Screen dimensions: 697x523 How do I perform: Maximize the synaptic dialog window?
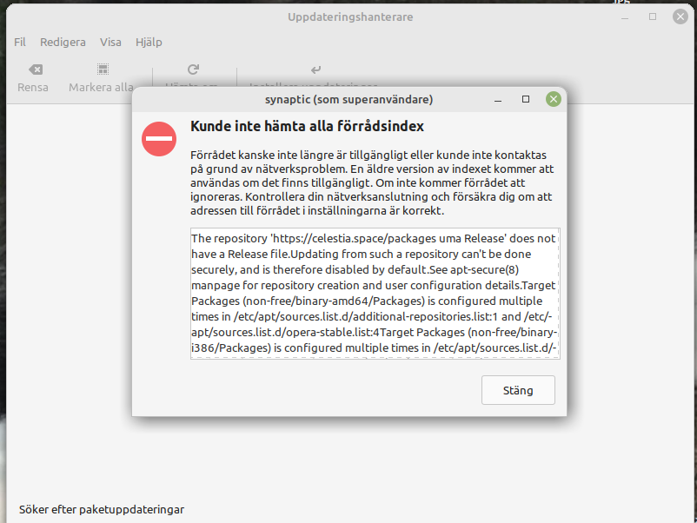pyautogui.click(x=526, y=99)
